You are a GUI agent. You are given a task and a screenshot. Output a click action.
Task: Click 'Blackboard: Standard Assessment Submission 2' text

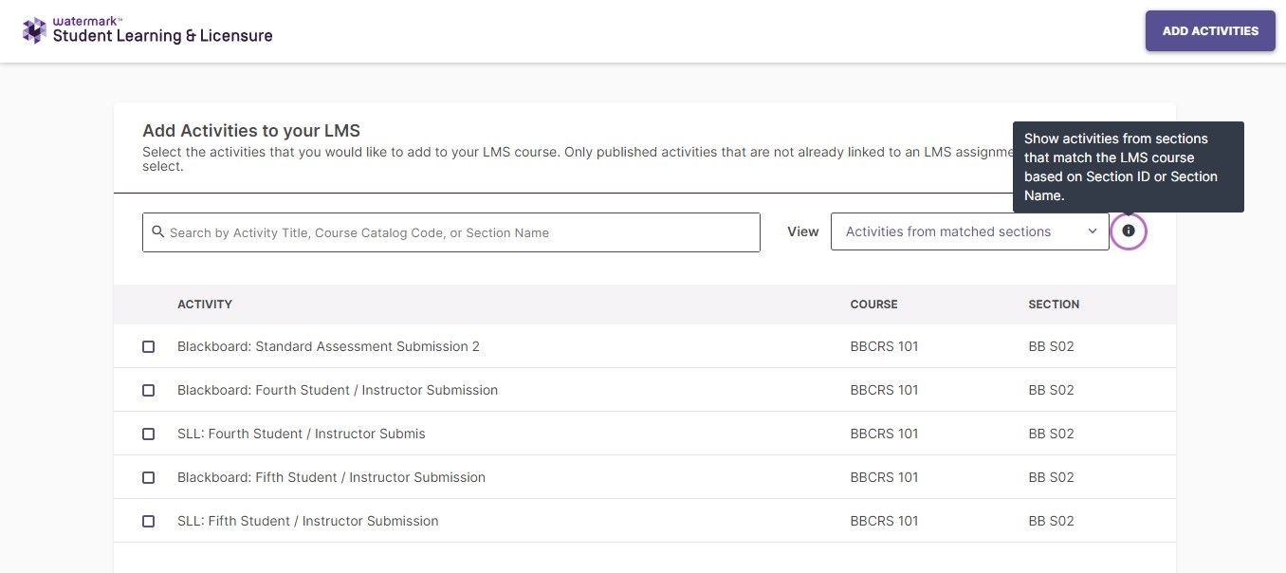coord(328,346)
